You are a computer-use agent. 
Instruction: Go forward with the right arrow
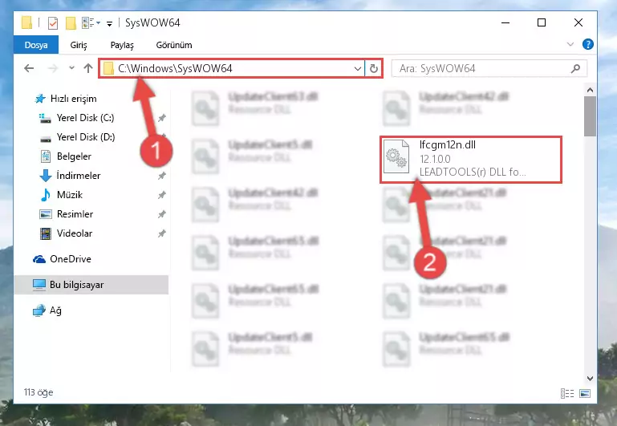(x=52, y=68)
